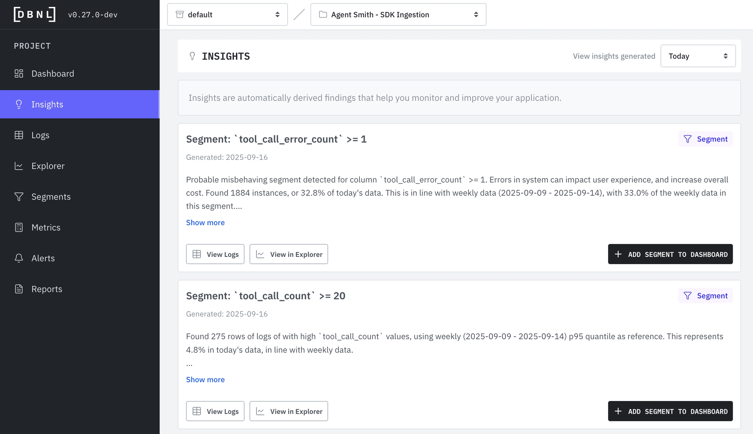View Logs for tool_call_error_count segment
The image size is (753, 434).
(x=215, y=254)
